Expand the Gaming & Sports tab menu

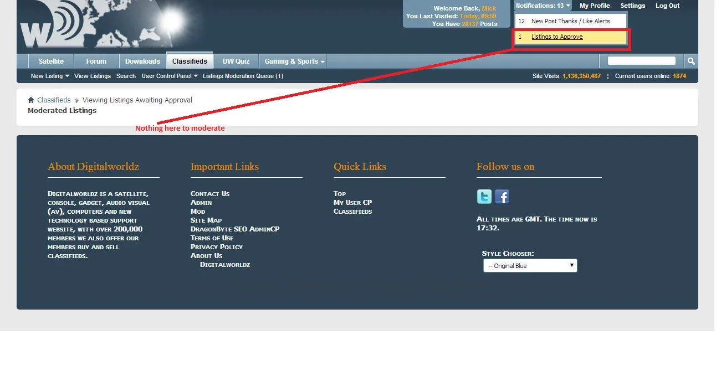(294, 61)
